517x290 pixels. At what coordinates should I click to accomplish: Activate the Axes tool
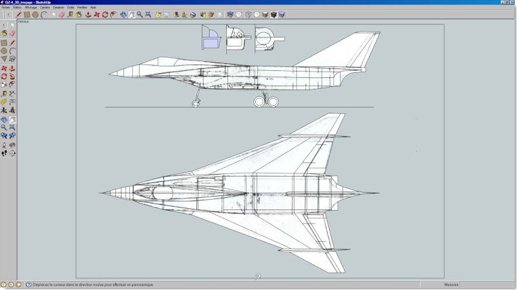4,110
